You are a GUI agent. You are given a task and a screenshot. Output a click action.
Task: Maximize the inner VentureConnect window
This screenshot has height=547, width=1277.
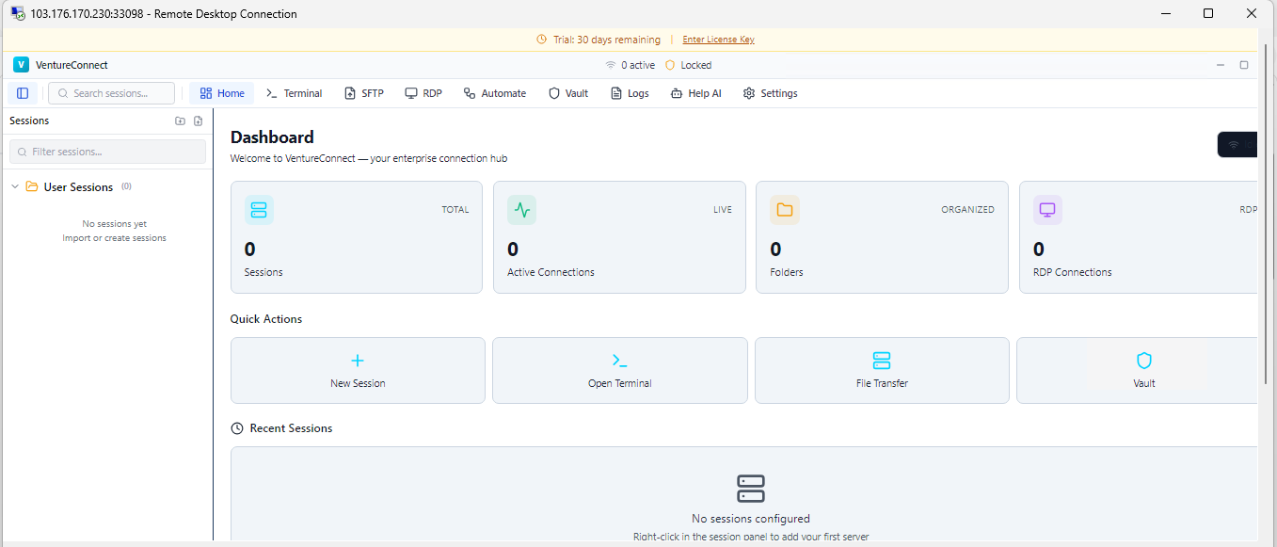(x=1244, y=65)
